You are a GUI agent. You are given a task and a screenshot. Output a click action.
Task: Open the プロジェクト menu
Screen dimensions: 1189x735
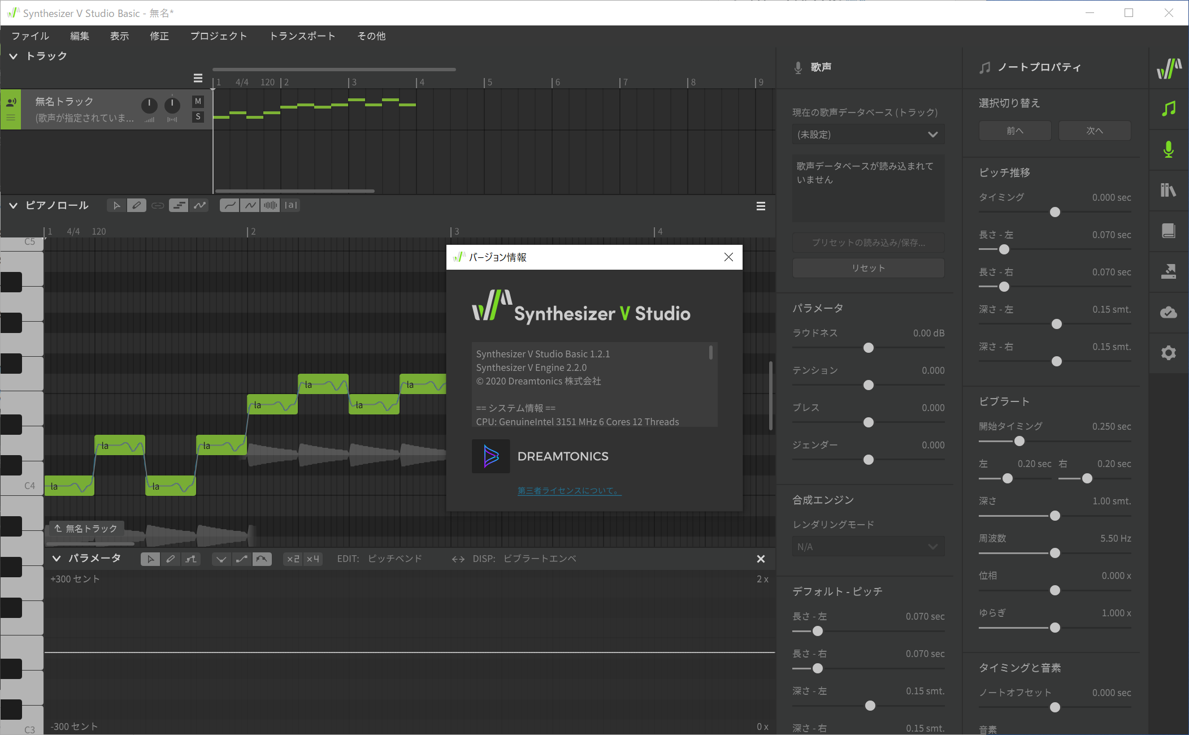pyautogui.click(x=218, y=36)
